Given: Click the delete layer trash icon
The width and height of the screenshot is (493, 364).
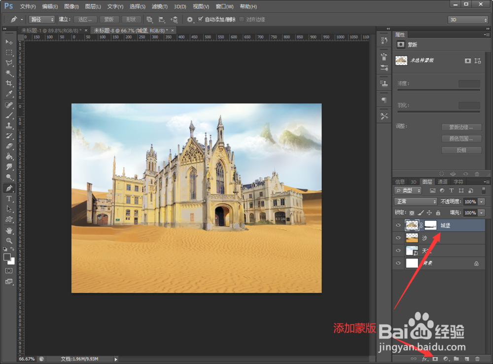Looking at the screenshot, I should (x=477, y=359).
